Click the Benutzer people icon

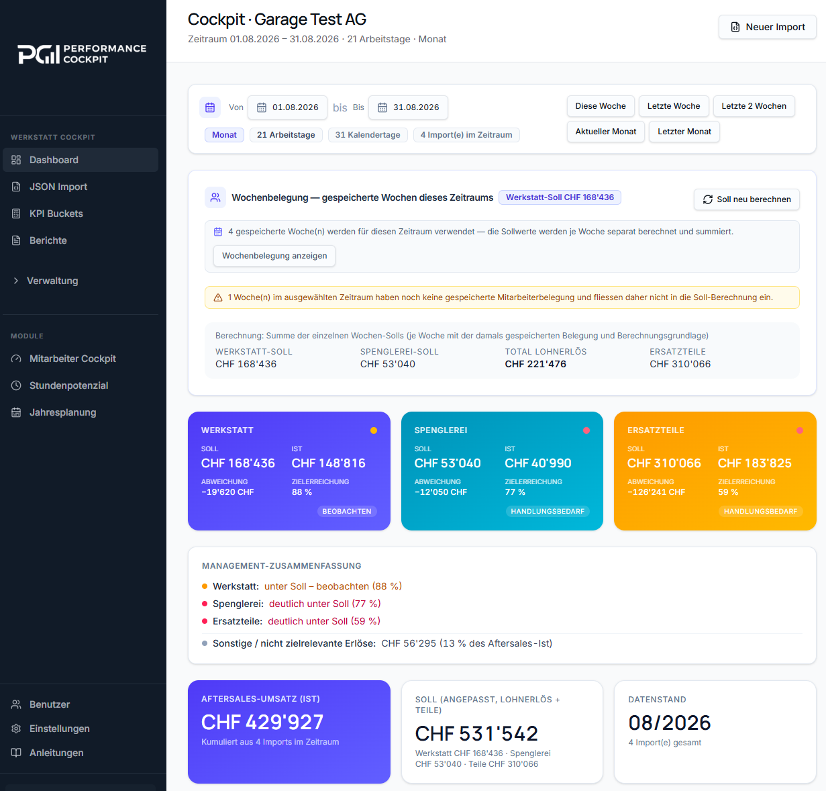tap(16, 704)
